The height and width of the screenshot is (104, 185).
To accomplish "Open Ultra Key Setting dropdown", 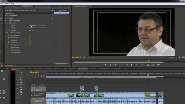I will click(37, 28).
